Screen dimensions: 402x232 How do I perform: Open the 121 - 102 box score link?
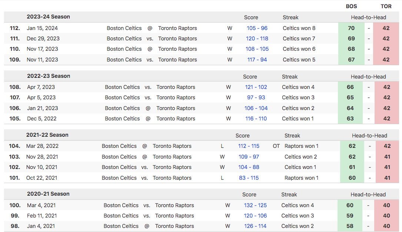tap(256, 87)
